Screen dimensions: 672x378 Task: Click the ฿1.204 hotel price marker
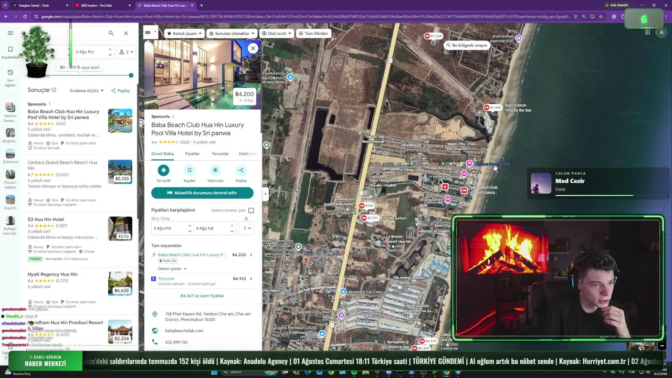coord(434,36)
